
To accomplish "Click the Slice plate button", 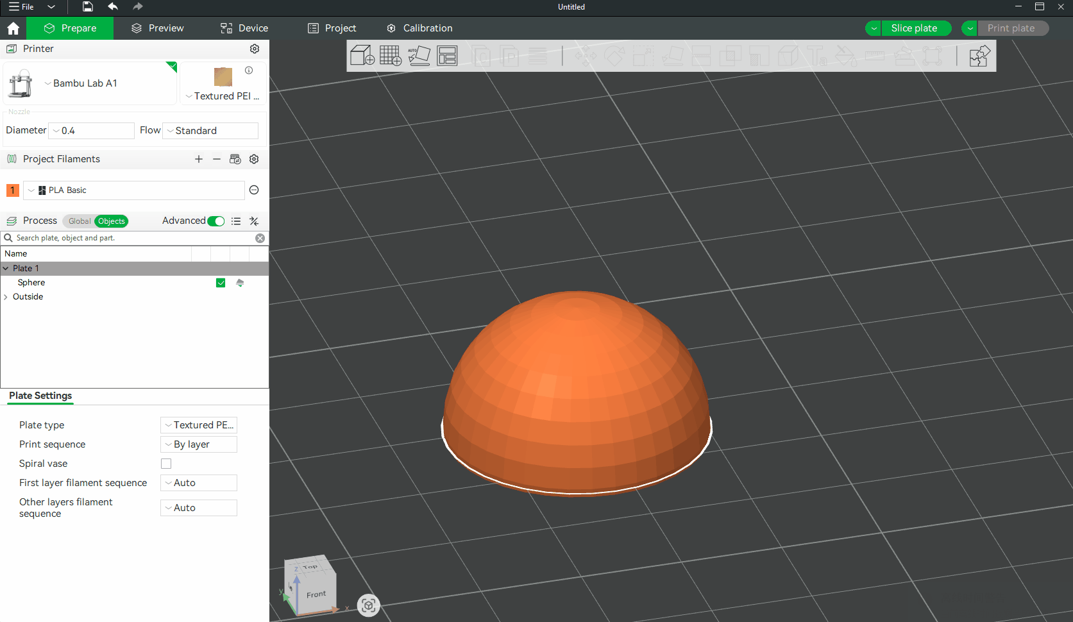I will (913, 28).
